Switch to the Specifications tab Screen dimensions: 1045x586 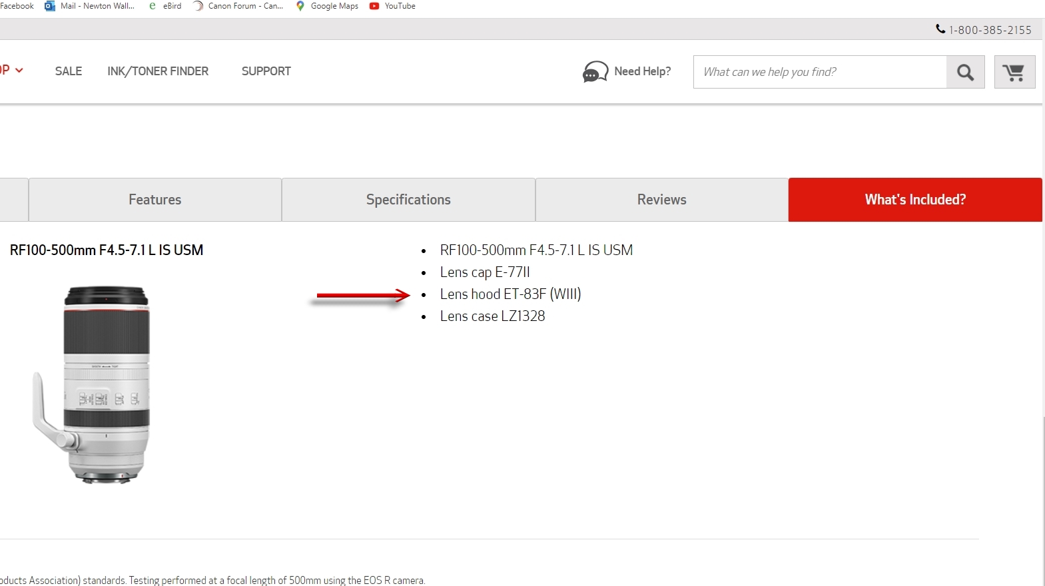pos(408,200)
